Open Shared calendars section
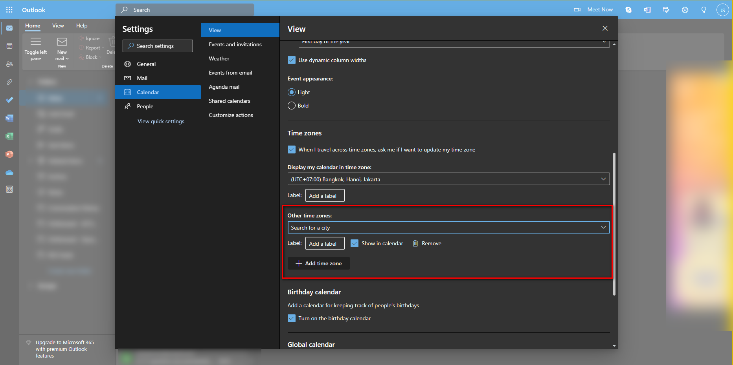This screenshot has width=733, height=365. [240, 101]
